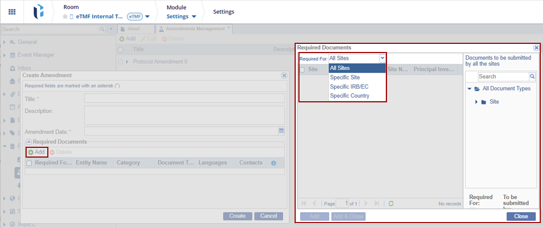
Task: Toggle the checkbox next to Title column header
Action: pos(121,49)
